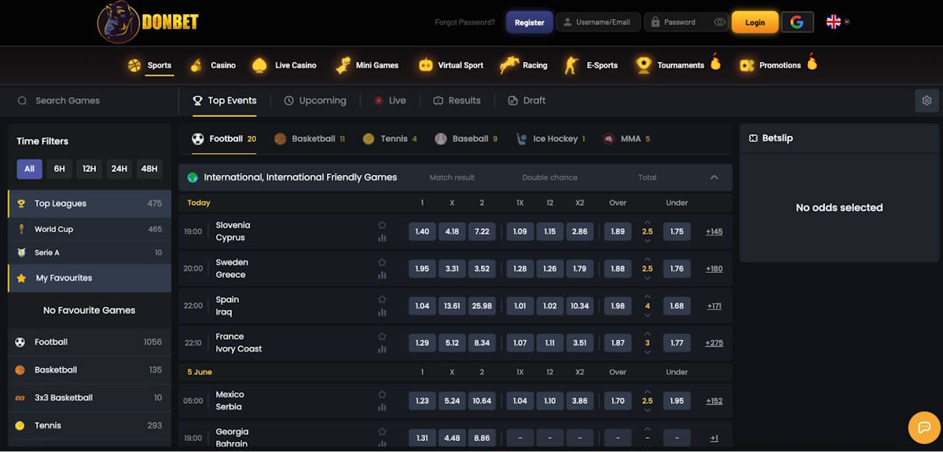Focus the Username/Email field
This screenshot has height=452, width=943.
[x=597, y=22]
